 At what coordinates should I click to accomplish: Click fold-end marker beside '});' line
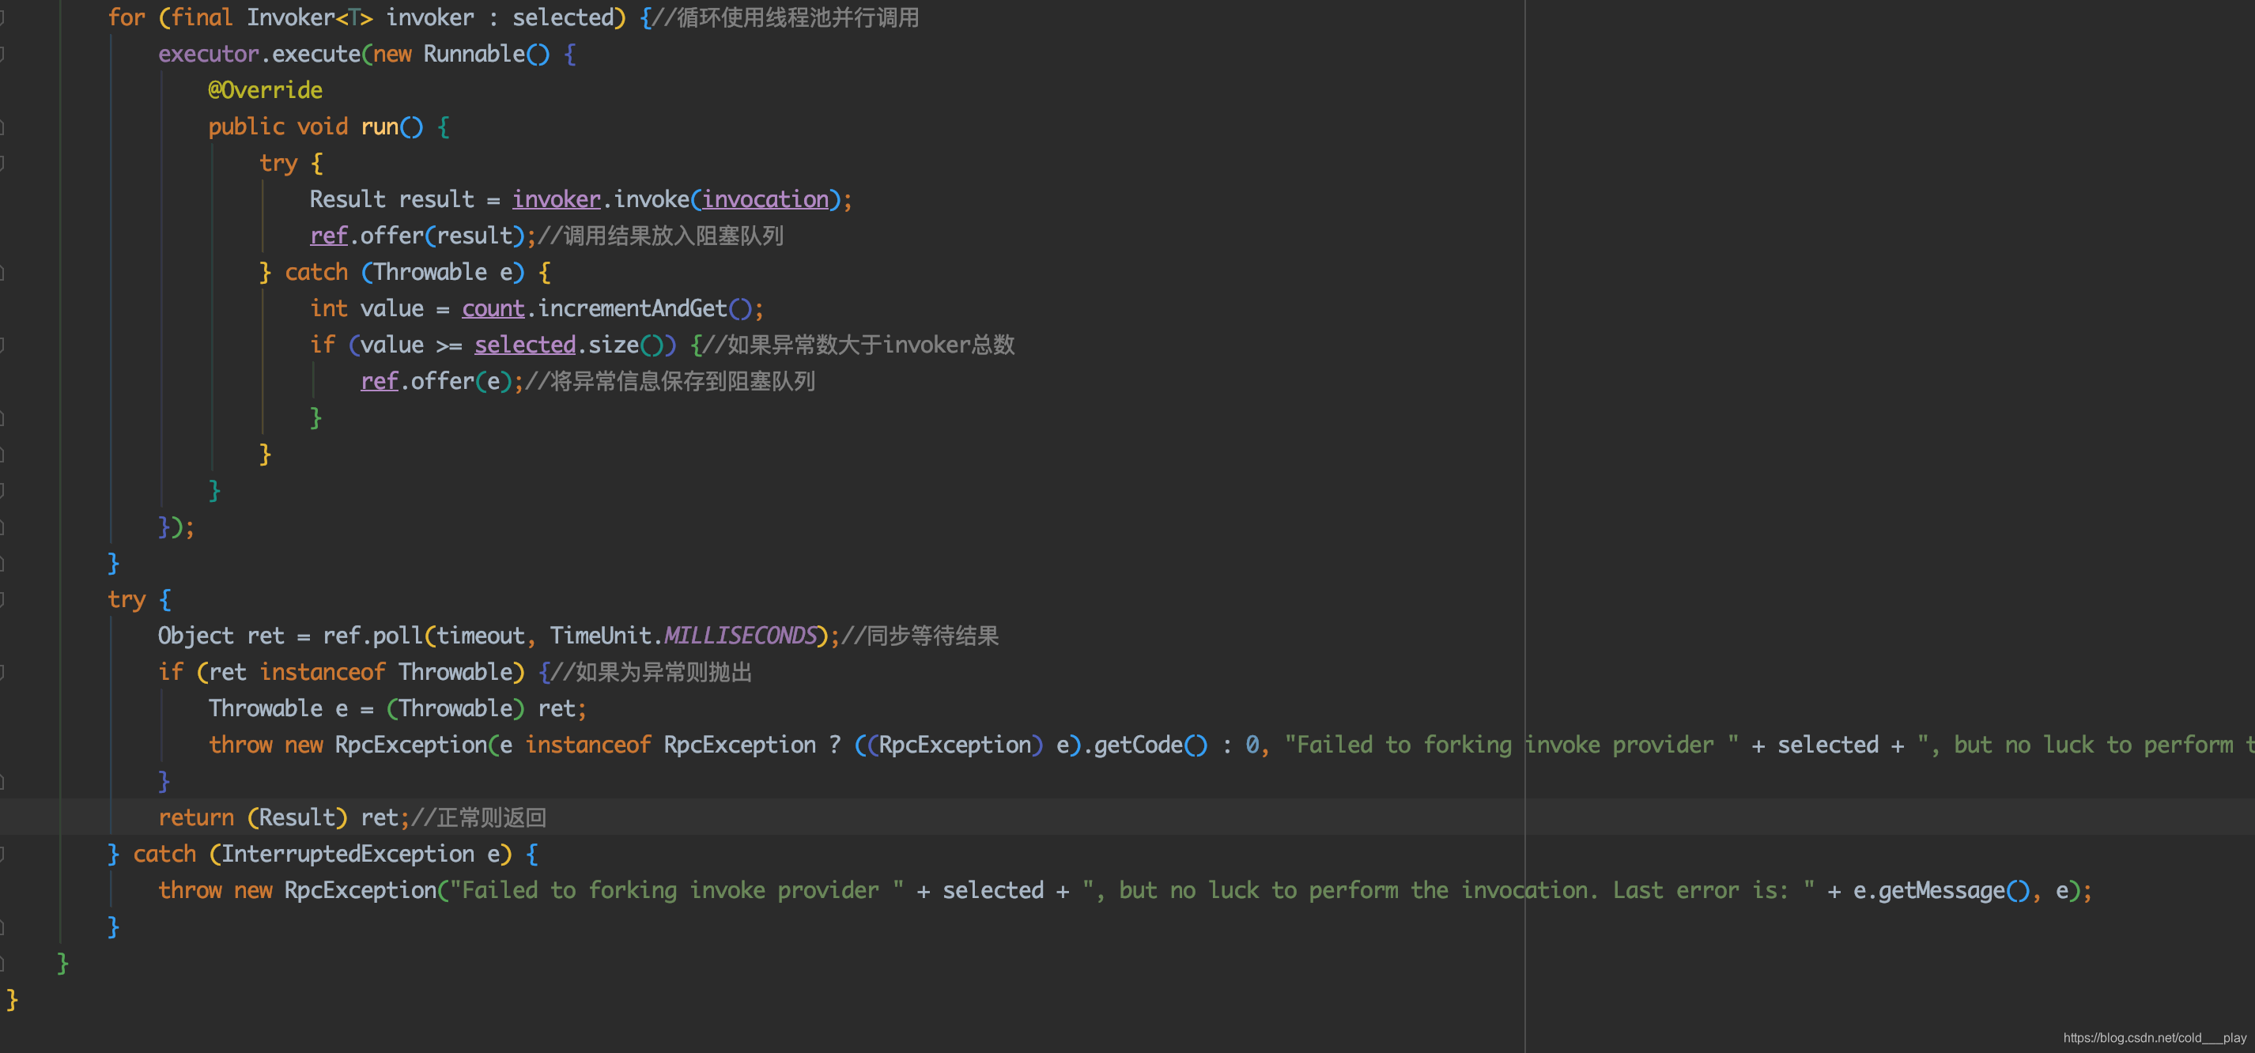(x=2, y=527)
